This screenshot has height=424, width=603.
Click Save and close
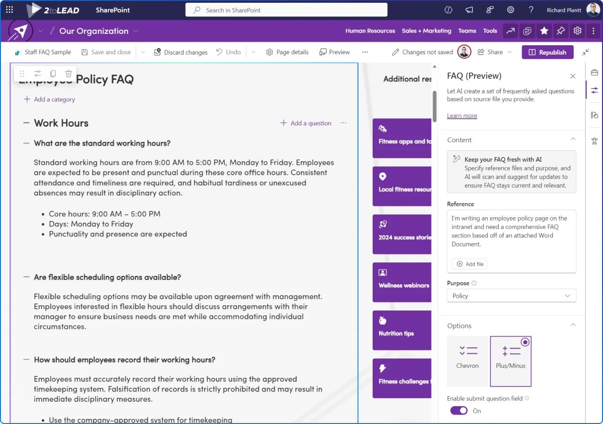coord(106,52)
